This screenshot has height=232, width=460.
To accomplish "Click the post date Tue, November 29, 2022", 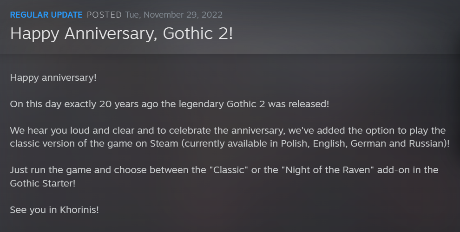I will coord(174,15).
